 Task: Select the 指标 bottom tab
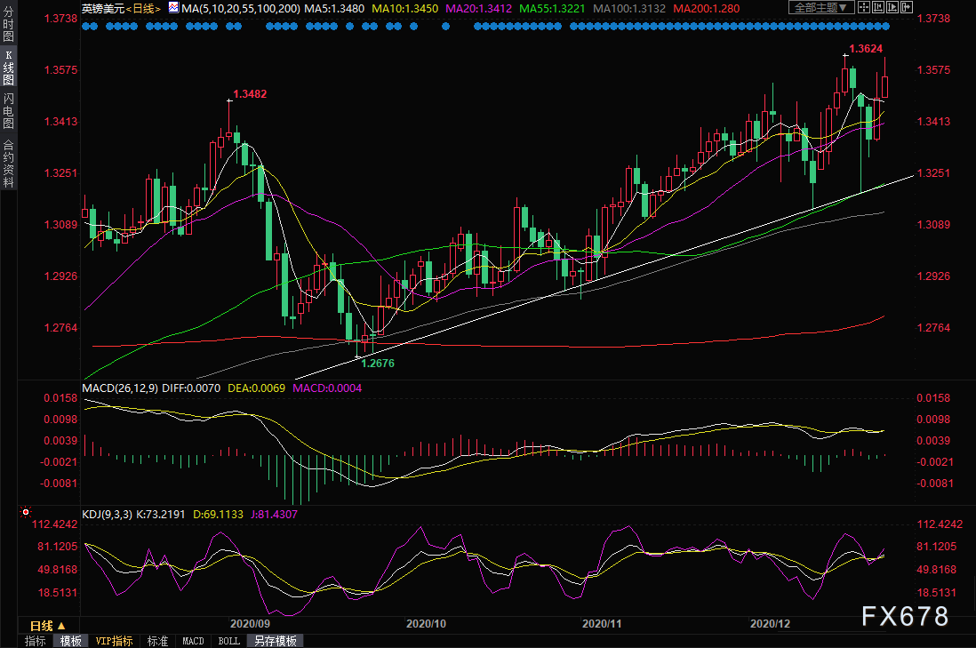coord(36,641)
